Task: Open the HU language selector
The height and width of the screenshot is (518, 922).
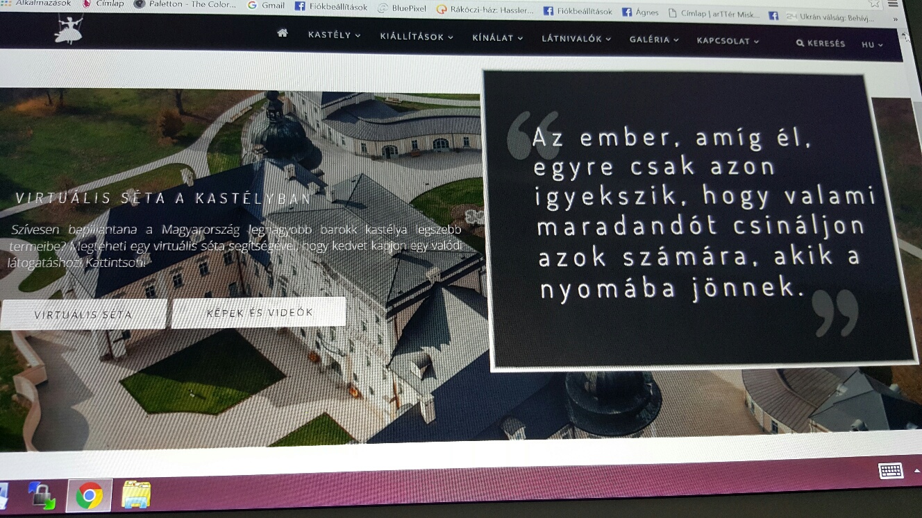Action: click(872, 44)
